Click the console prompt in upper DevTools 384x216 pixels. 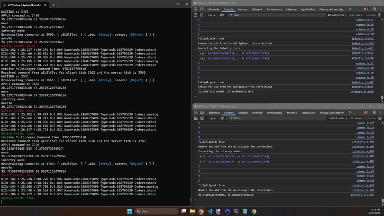point(286,96)
